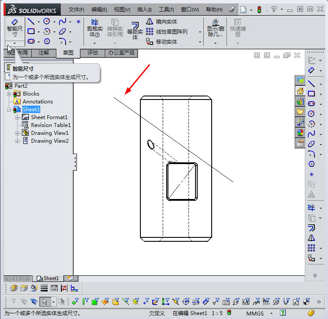Expand Drawing View1 in the tree
This screenshot has width=328, height=319.
pyautogui.click(x=17, y=133)
